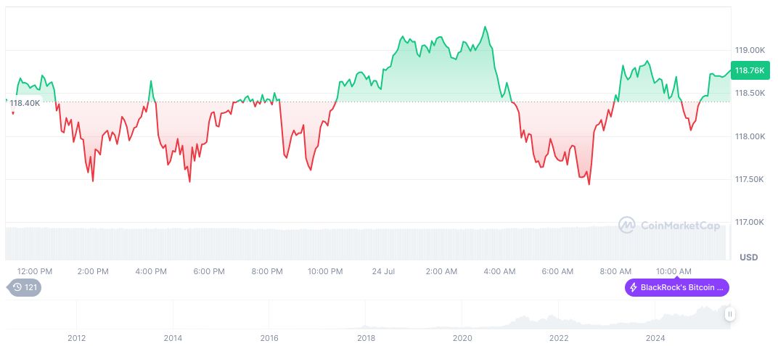Click the 8:00 PM time axis label
This screenshot has width=778, height=346.
[267, 271]
